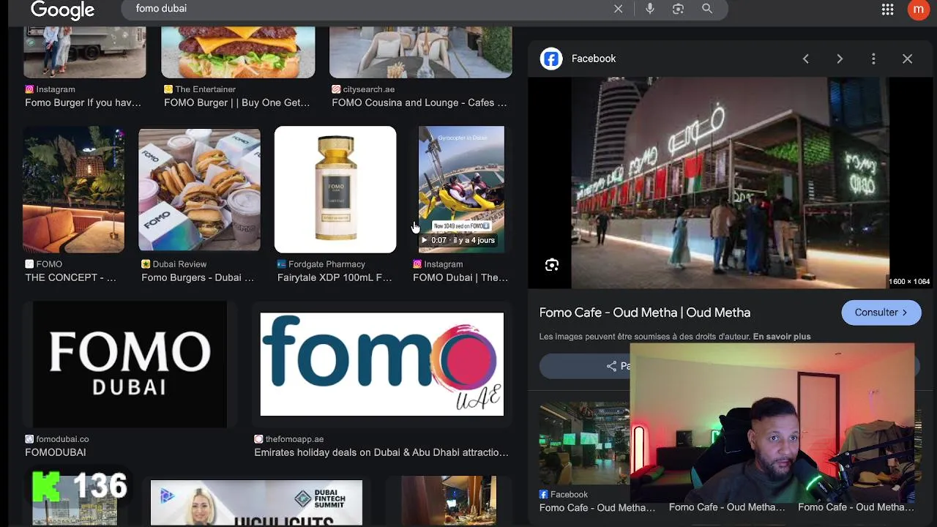Open The Entertainer FOMO Burger result

click(236, 103)
